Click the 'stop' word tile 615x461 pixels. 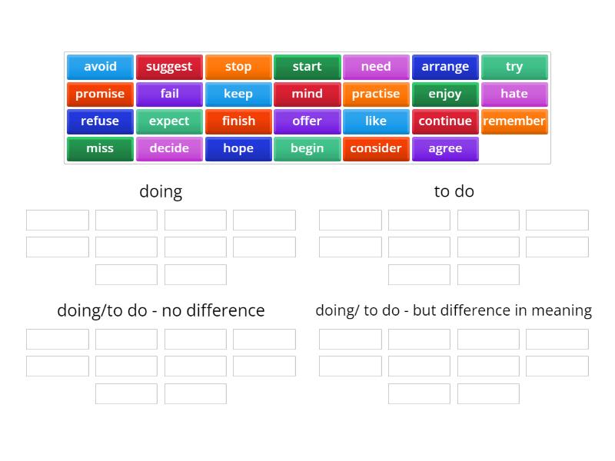pos(238,67)
